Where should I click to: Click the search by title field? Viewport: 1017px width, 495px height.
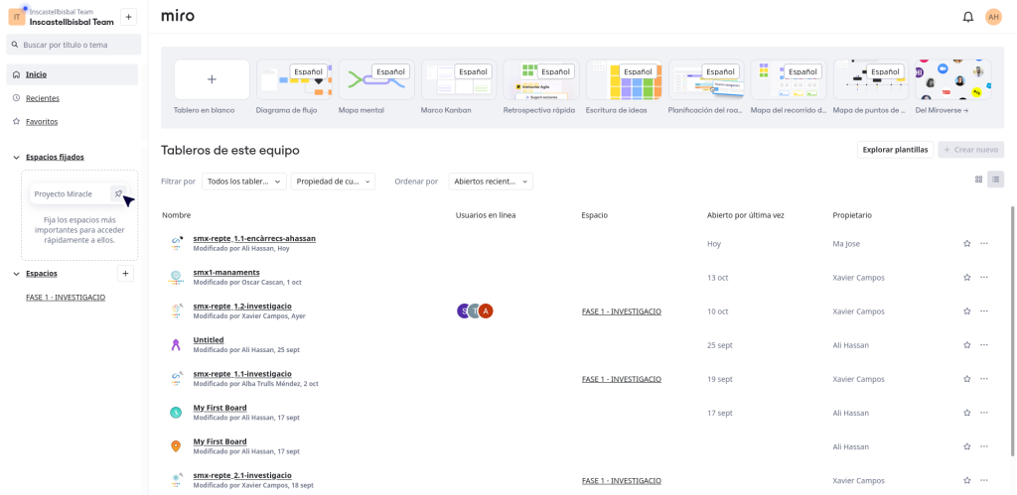(x=74, y=45)
